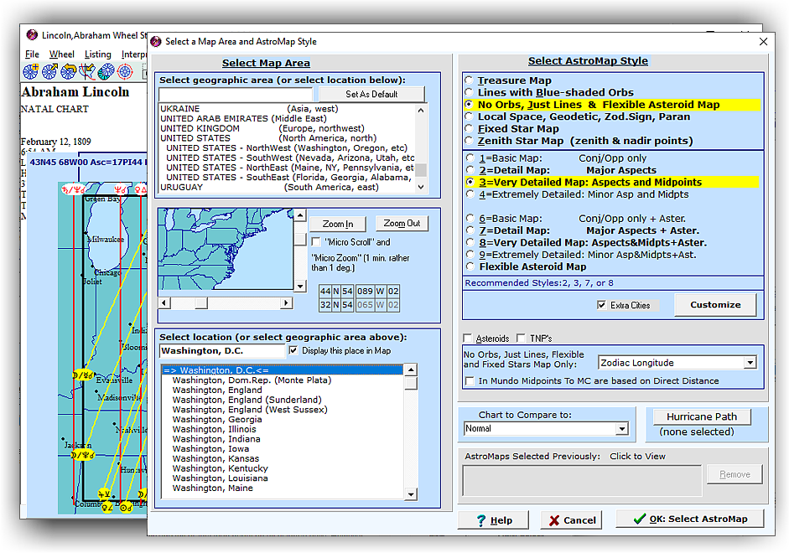Choose Local Space, Geodetic, Zod.Sign, Paran

469,116
